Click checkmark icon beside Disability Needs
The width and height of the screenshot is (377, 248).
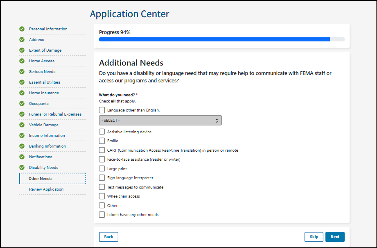22,168
